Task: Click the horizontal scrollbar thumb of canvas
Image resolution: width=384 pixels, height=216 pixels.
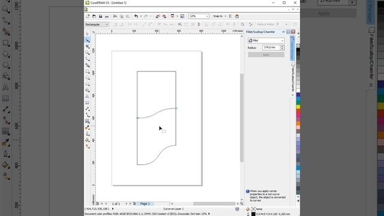Action: (214, 204)
